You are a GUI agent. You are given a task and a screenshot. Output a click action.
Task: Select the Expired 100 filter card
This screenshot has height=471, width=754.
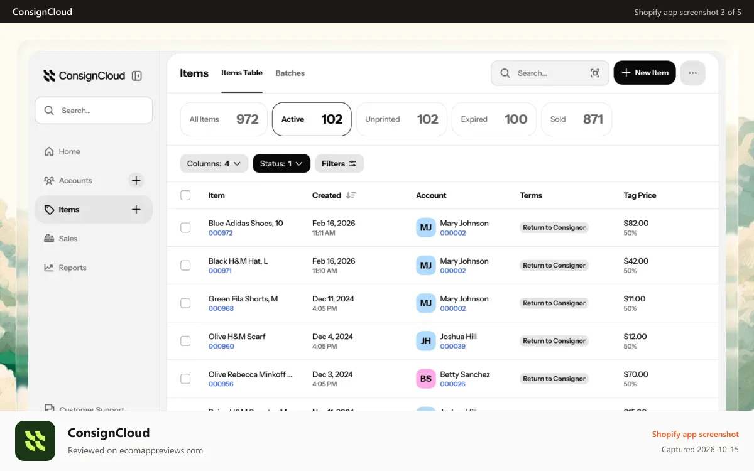494,119
